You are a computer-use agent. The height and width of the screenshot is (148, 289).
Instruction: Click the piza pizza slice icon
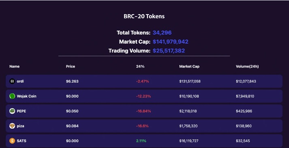tap(12, 126)
